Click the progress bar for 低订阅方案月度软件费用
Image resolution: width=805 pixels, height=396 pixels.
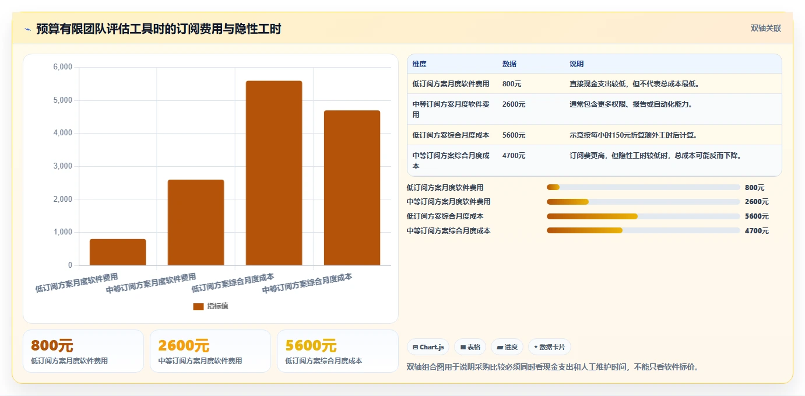click(x=644, y=187)
